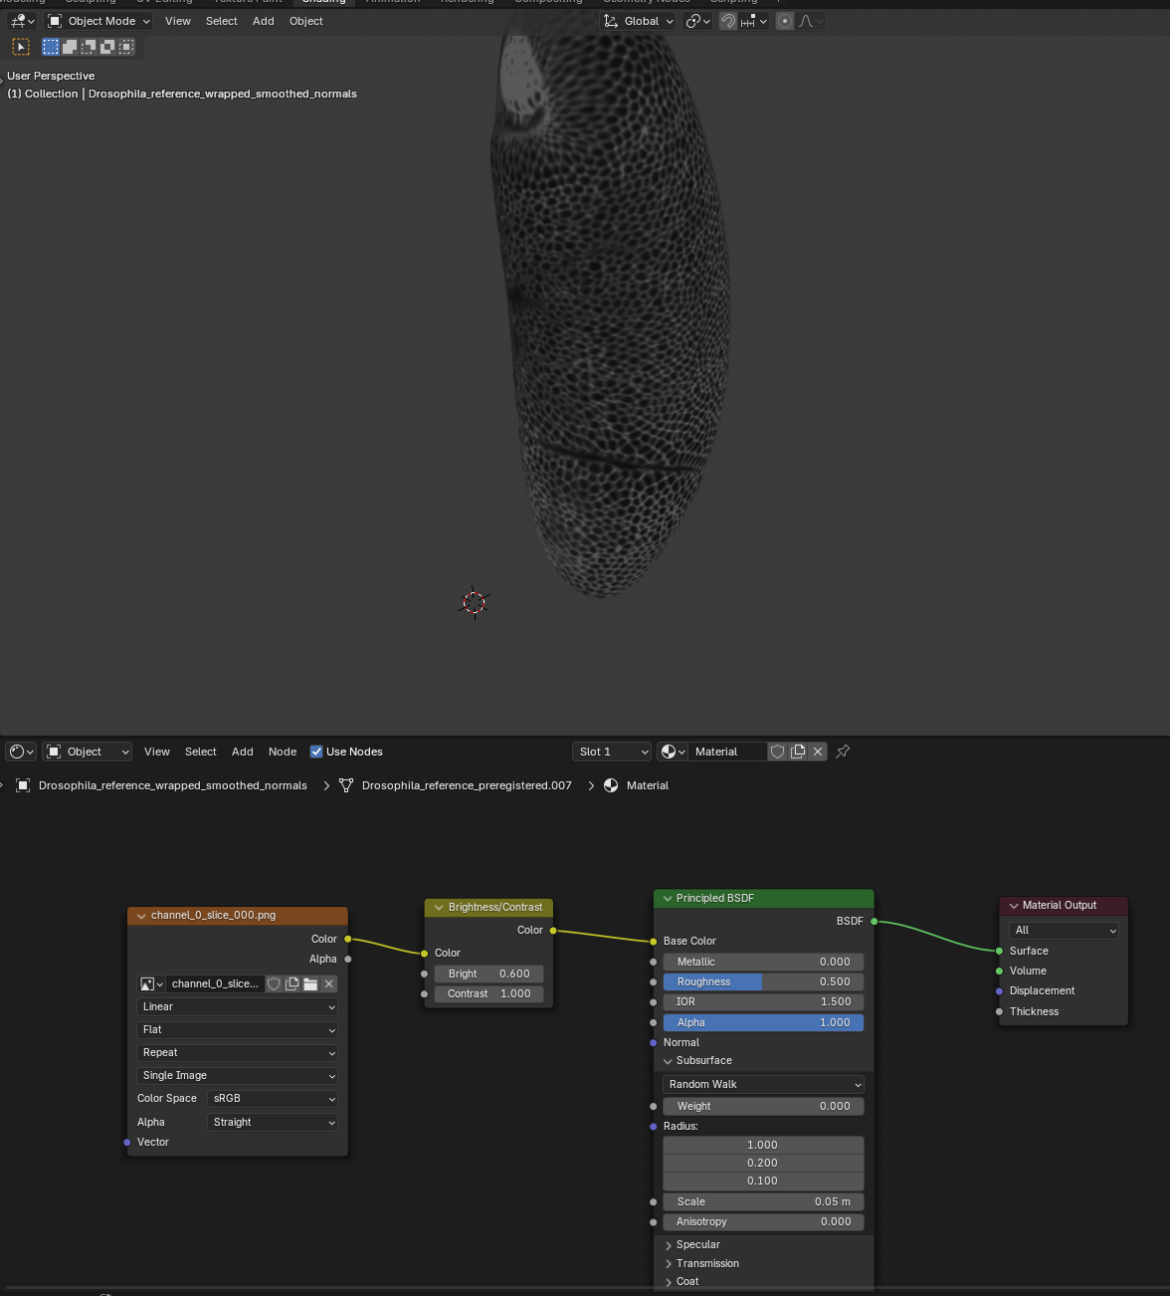1170x1296 pixels.
Task: Click the Bright value field in Brightness/Contrast node
Action: point(488,973)
